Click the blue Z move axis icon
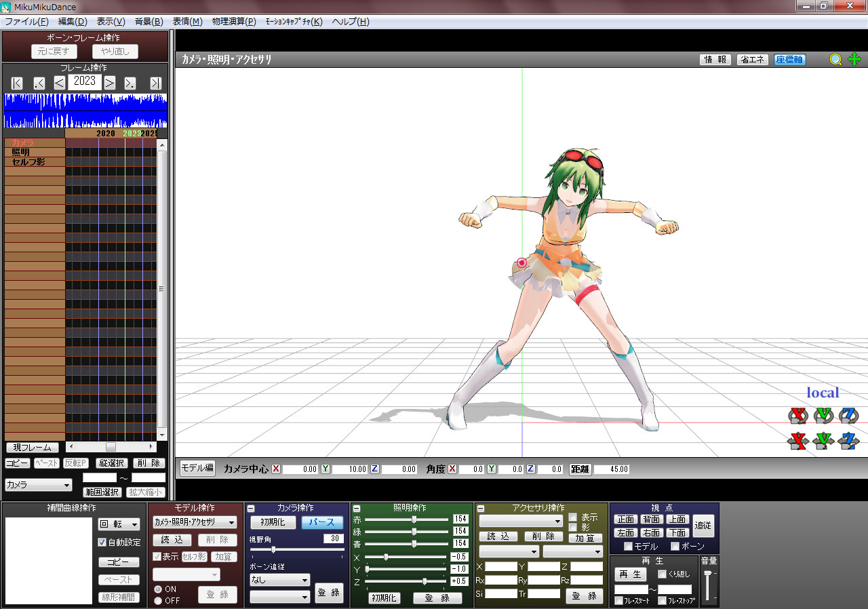This screenshot has width=868, height=609. point(848,441)
